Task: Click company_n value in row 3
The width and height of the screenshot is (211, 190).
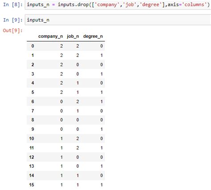Action: 61,74
